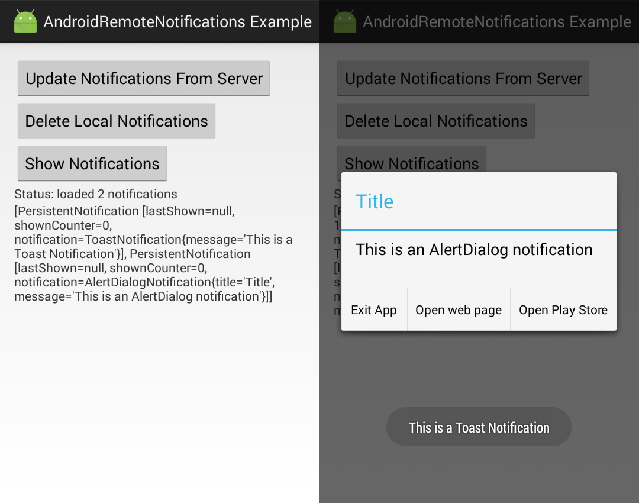Click left 'AndroidRemoteNotifications Example' title text
Image resolution: width=639 pixels, height=503 pixels.
click(177, 22)
